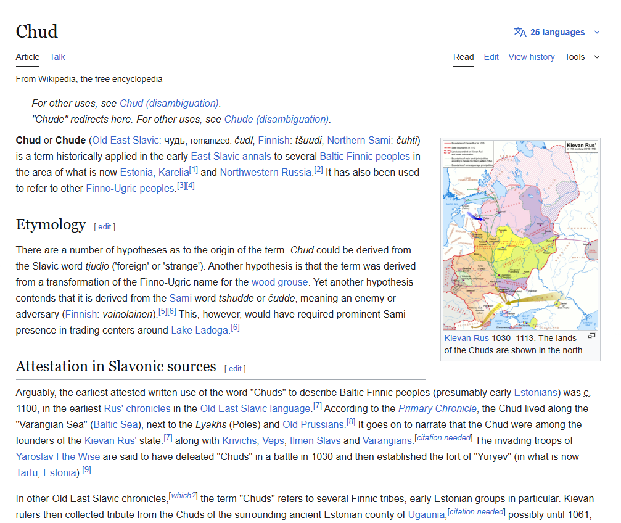Open the Old Prussians link
The height and width of the screenshot is (523, 621).
tap(313, 425)
